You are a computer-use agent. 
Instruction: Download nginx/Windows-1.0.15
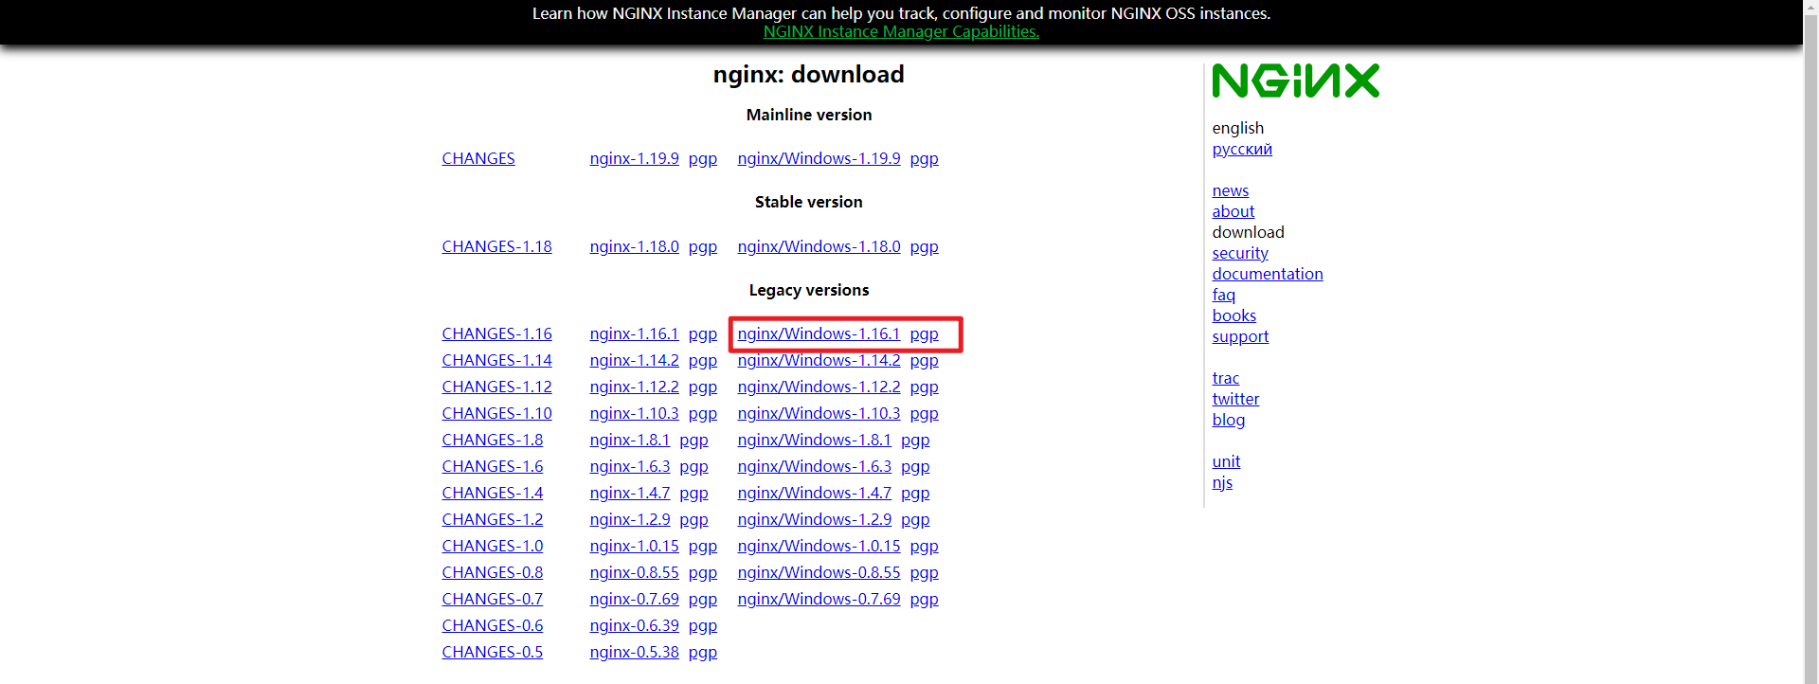(x=819, y=546)
